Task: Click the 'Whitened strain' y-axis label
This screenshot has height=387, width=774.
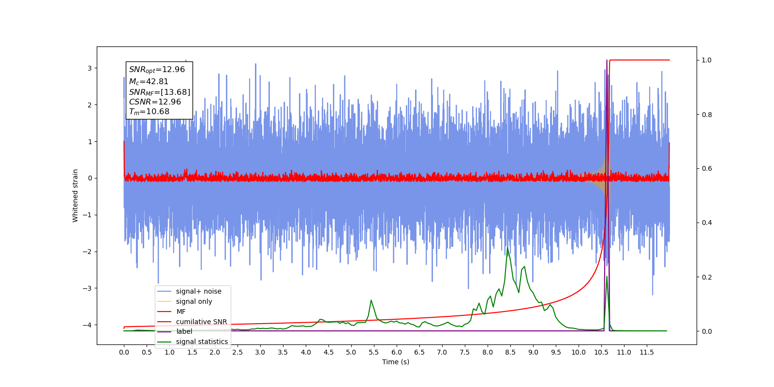Action: point(75,195)
